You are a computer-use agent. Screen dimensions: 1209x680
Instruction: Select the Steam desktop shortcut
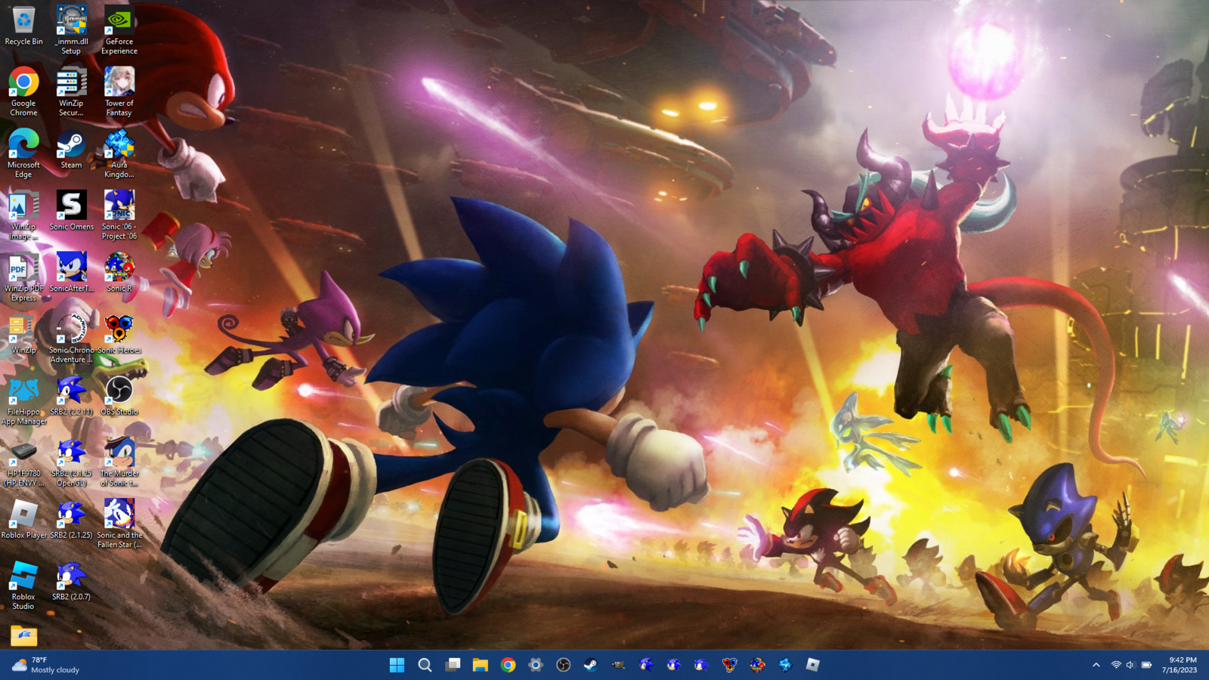tap(71, 150)
